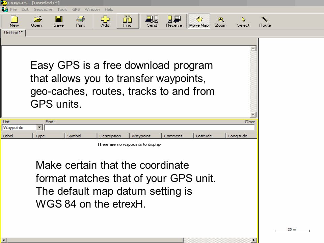Screen dimensions: 324x243
Task: Choose the Select arrow tool
Action: tap(243, 21)
